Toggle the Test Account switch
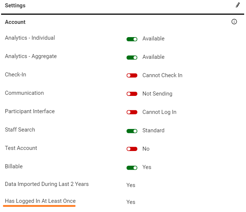 [x=132, y=149]
